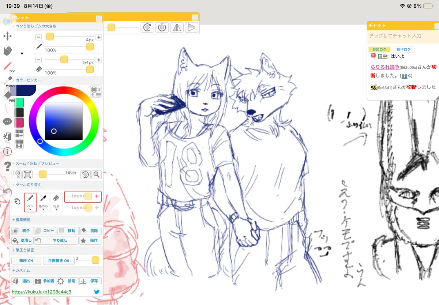Swap color picker mode icon

point(95,91)
